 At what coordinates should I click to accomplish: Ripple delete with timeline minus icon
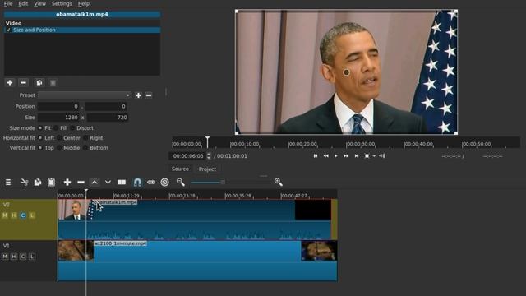tap(81, 183)
